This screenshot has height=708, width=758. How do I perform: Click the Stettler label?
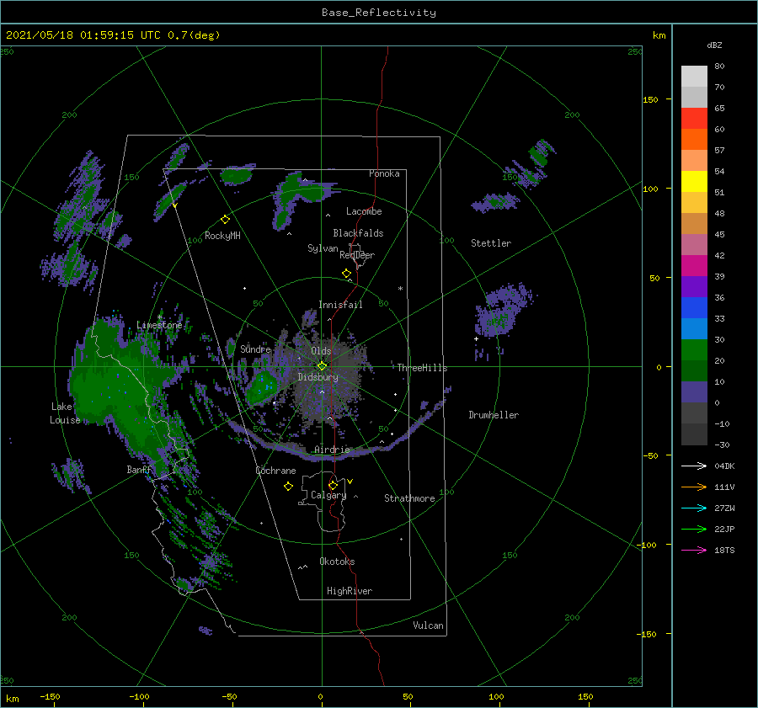(x=491, y=243)
